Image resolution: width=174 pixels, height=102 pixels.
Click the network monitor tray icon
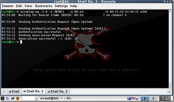pyautogui.click(x=129, y=98)
